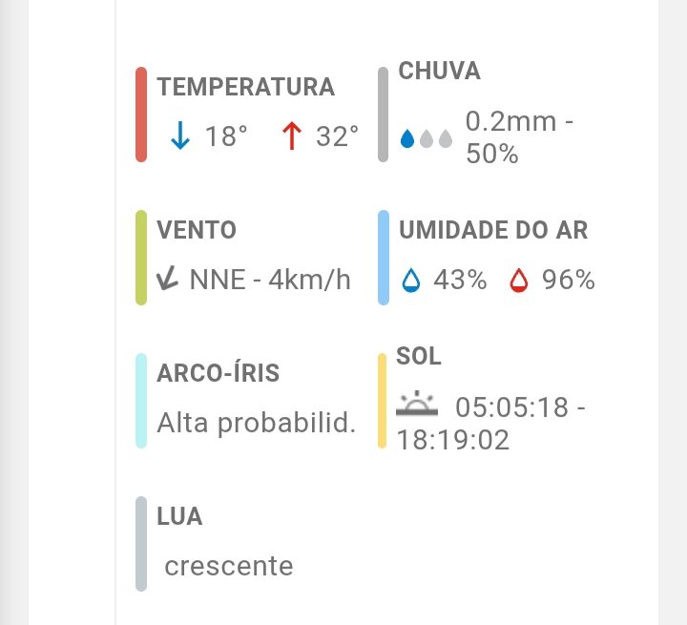
Task: Click the 'Alta probabilid.' rainbow text
Action: 256,423
